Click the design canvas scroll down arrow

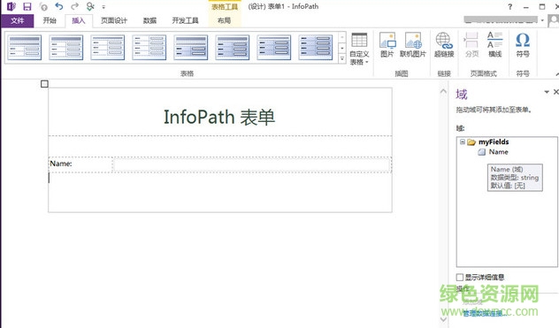coord(443,319)
